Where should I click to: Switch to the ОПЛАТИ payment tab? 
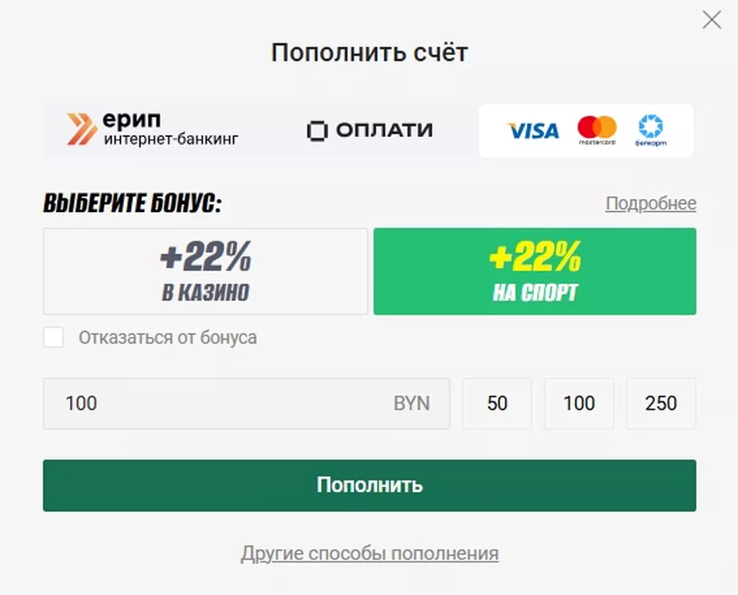(x=370, y=131)
